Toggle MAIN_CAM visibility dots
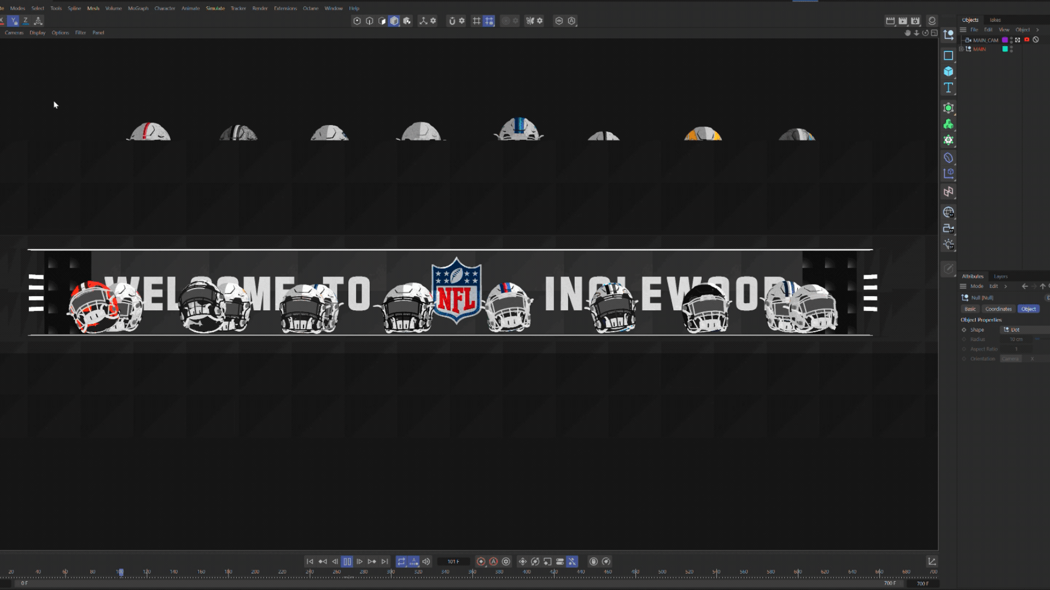The image size is (1050, 590). [1011, 40]
